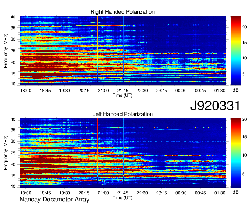Click the 20:15 tick on the bottom time axis
Image resolution: width=251 pixels, height=204 pixels.
84,193
